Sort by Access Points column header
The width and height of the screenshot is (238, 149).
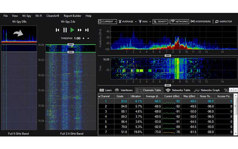point(224,96)
